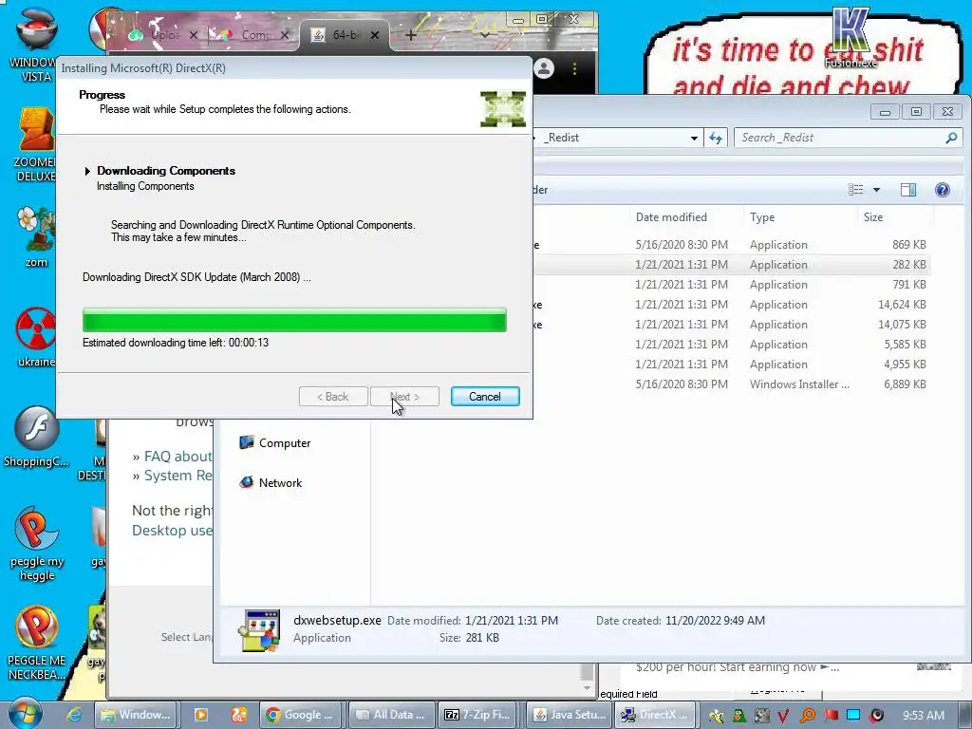Switch to All Data taskbar button
The image size is (972, 729).
pos(390,715)
